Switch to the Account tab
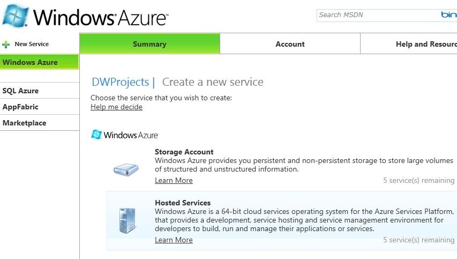The image size is (457, 259). pos(290,44)
